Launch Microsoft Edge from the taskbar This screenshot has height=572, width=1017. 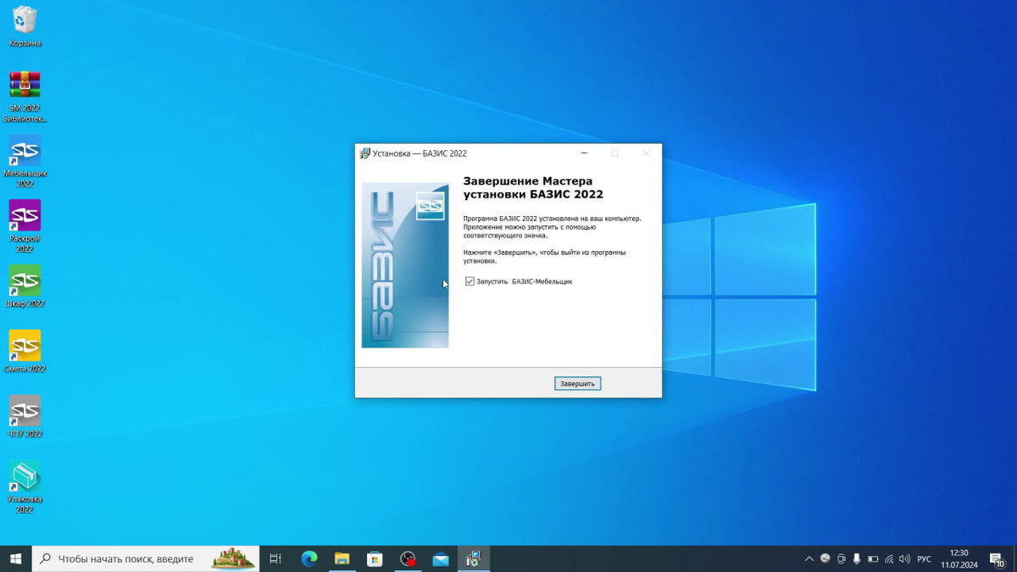click(309, 559)
